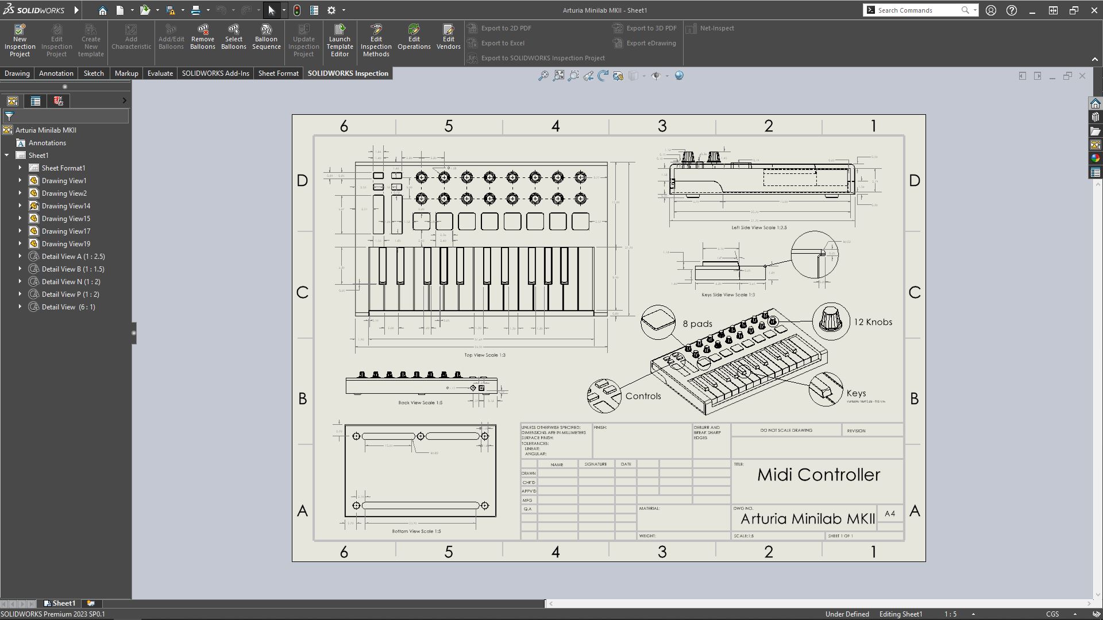Switch to the Annotation tab

tap(56, 73)
